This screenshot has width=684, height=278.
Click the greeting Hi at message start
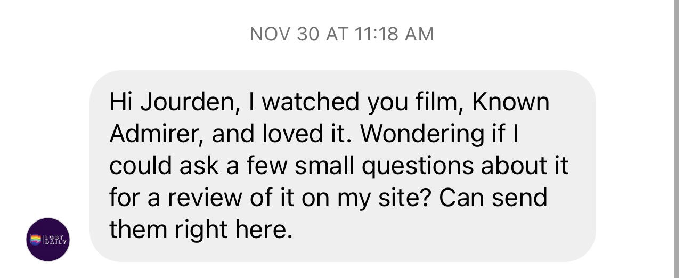pyautogui.click(x=120, y=102)
